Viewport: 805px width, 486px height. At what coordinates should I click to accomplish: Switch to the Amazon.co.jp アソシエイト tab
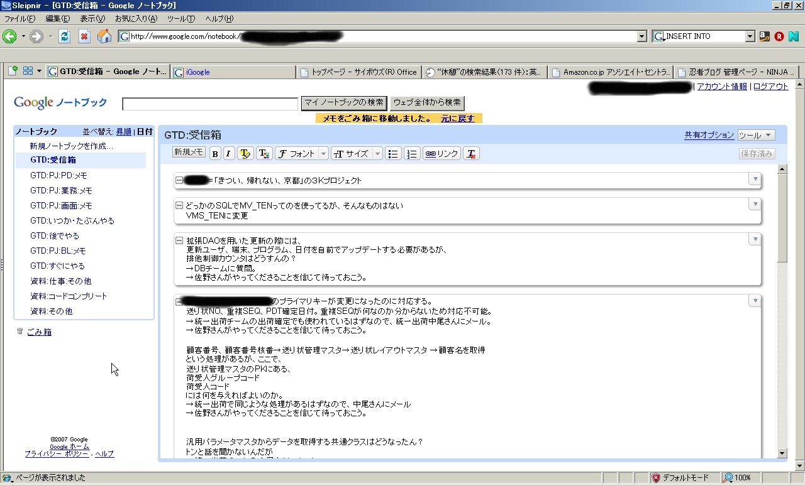coord(611,72)
